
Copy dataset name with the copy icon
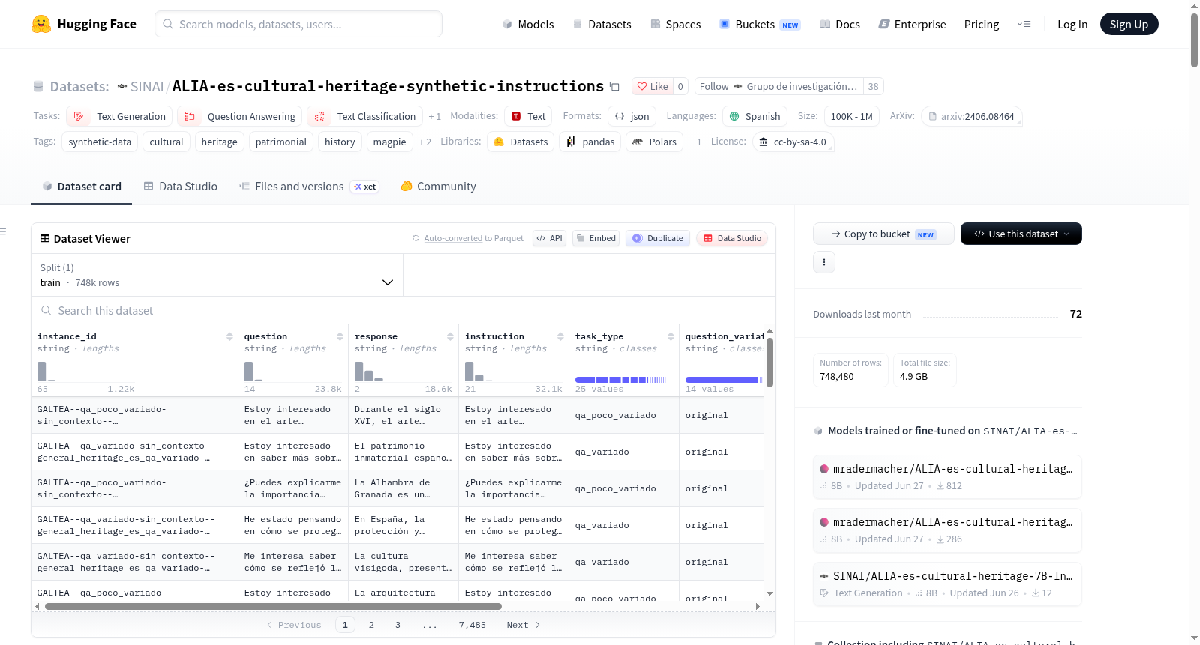tap(614, 86)
